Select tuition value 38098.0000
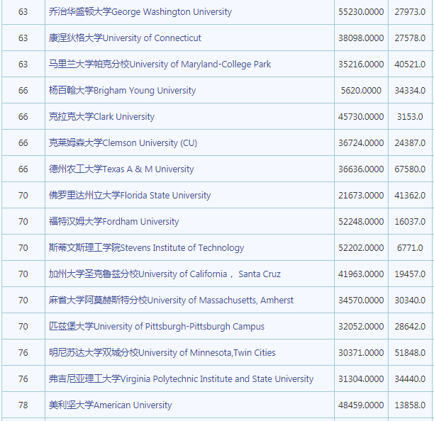This screenshot has width=434, height=421. tap(361, 38)
